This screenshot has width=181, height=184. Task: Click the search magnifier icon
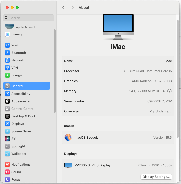coord(6,18)
